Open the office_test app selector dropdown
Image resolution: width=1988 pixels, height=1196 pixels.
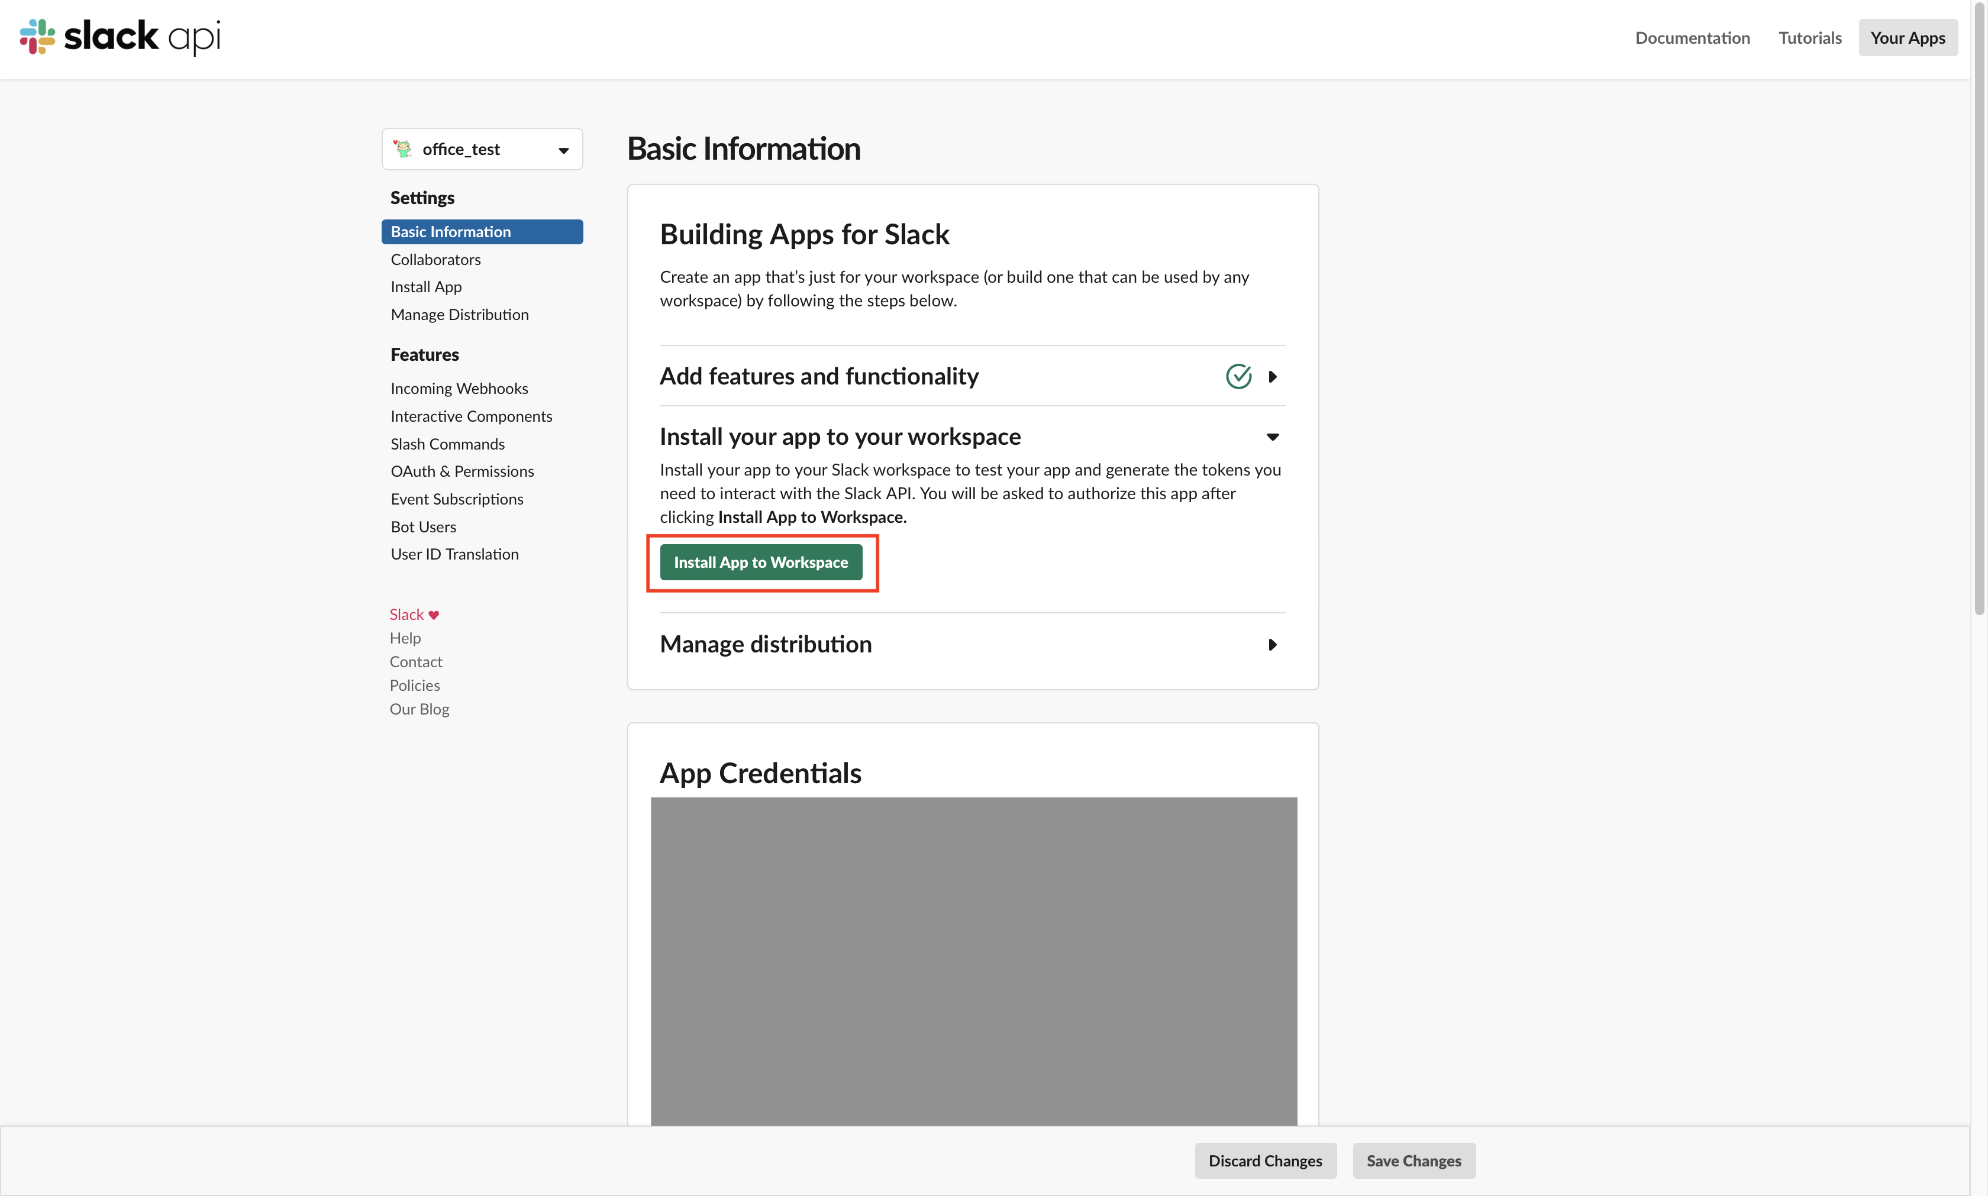point(482,149)
